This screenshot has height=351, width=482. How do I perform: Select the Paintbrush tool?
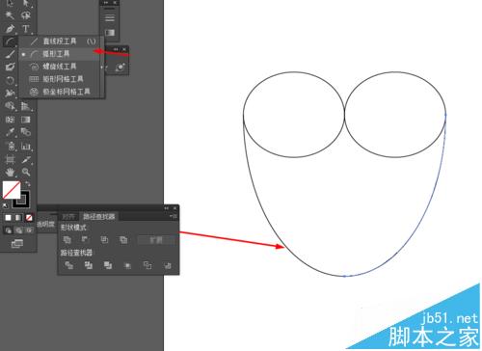click(10, 54)
